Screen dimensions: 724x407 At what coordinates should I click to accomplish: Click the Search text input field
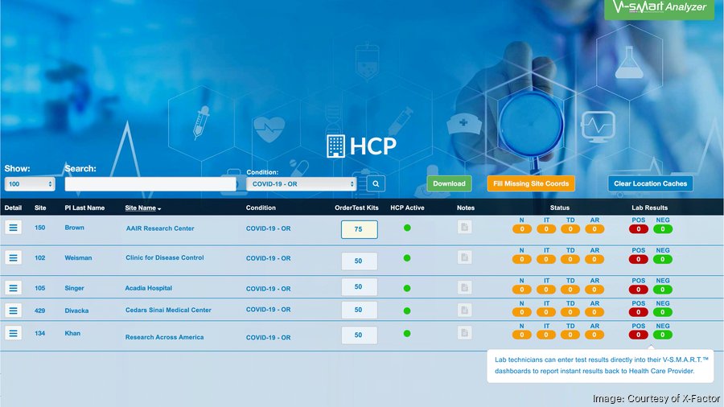click(x=150, y=184)
